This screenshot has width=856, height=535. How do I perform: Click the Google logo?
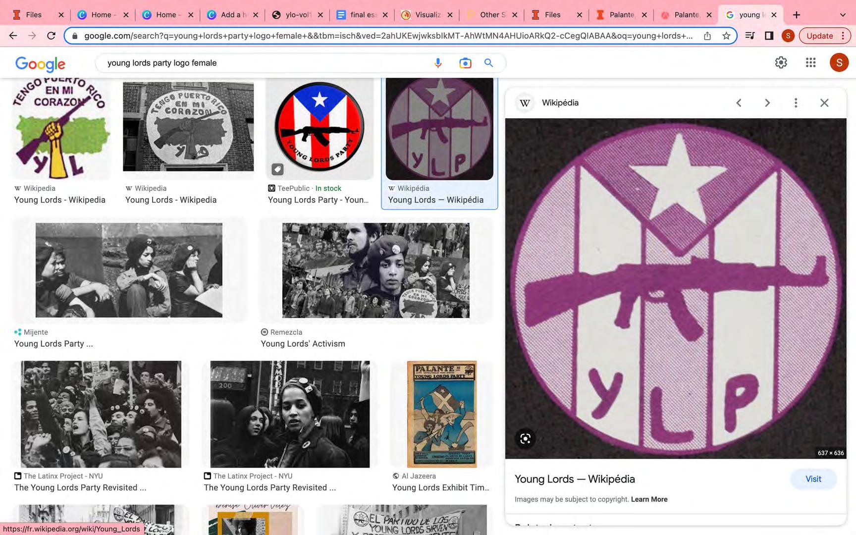pos(40,63)
